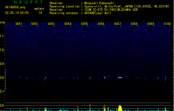Click the kHz axis unit label
Viewport: 174px width, 111px height.
2,22
